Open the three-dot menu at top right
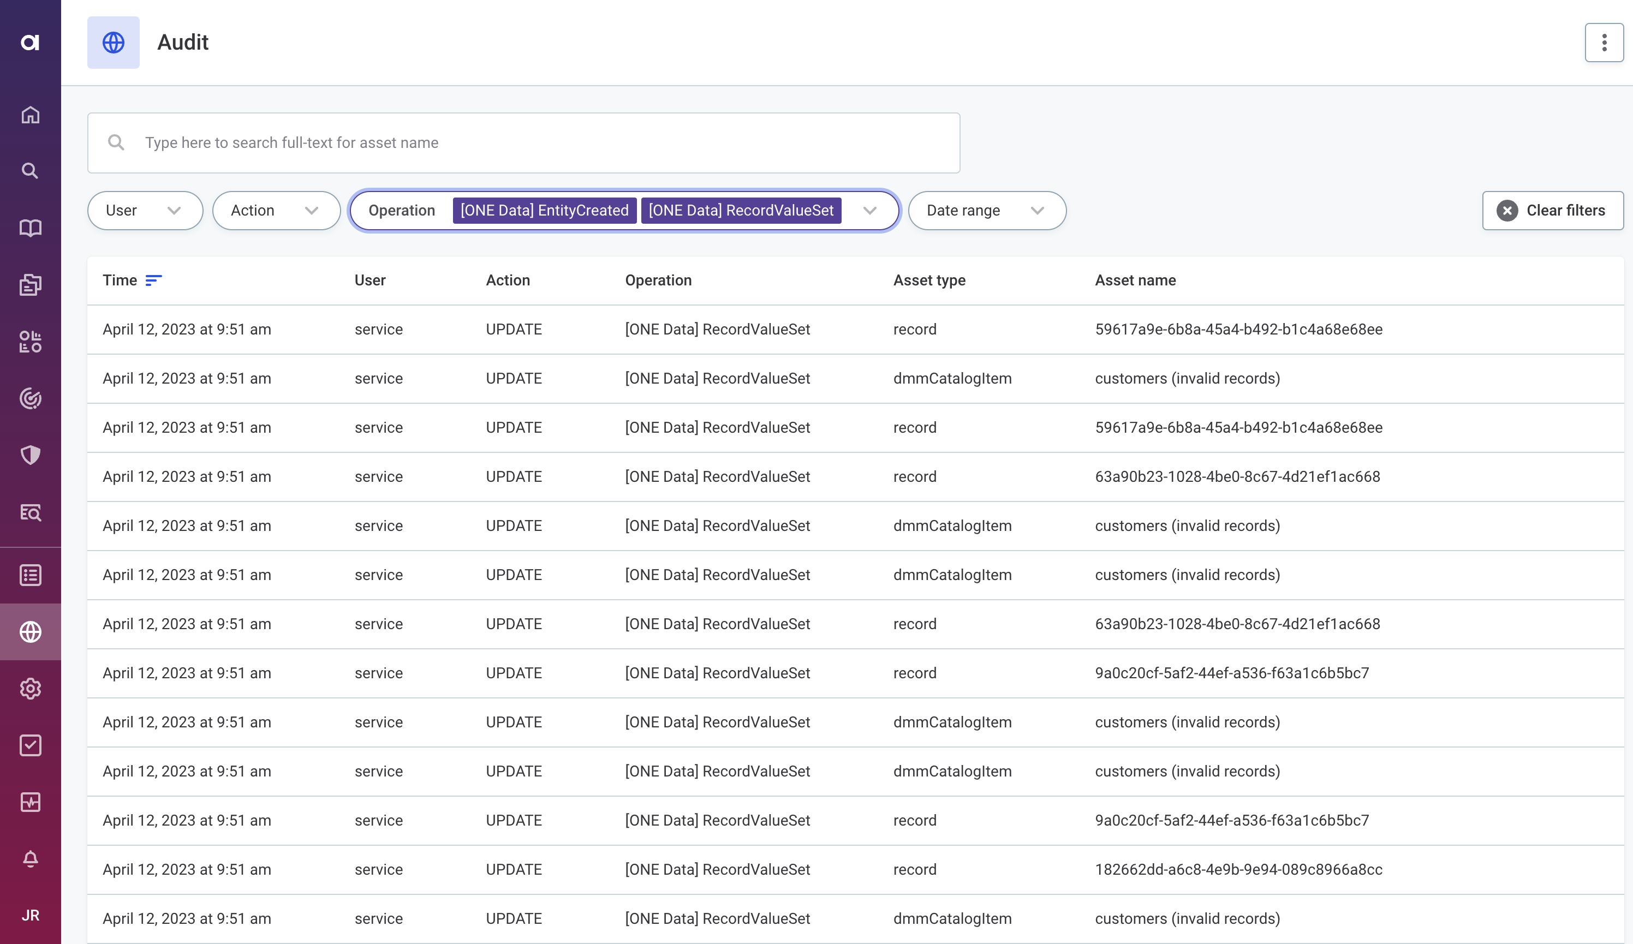Image resolution: width=1633 pixels, height=944 pixels. pos(1604,42)
